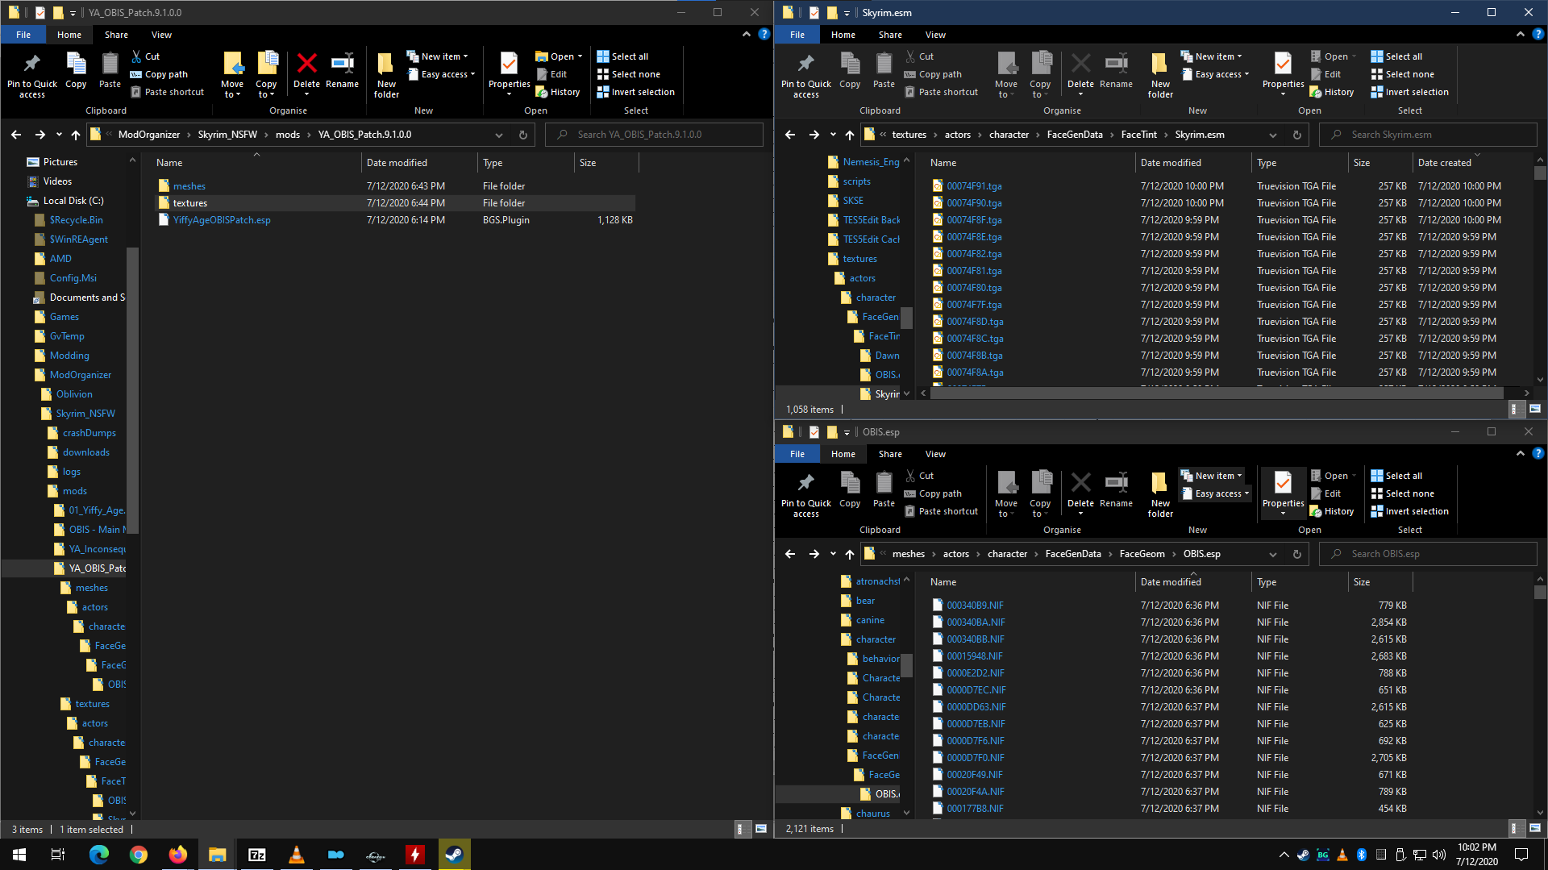Refresh the YA_OBIS_Patch window address bar
Screen dimensions: 1548x870
click(x=523, y=135)
